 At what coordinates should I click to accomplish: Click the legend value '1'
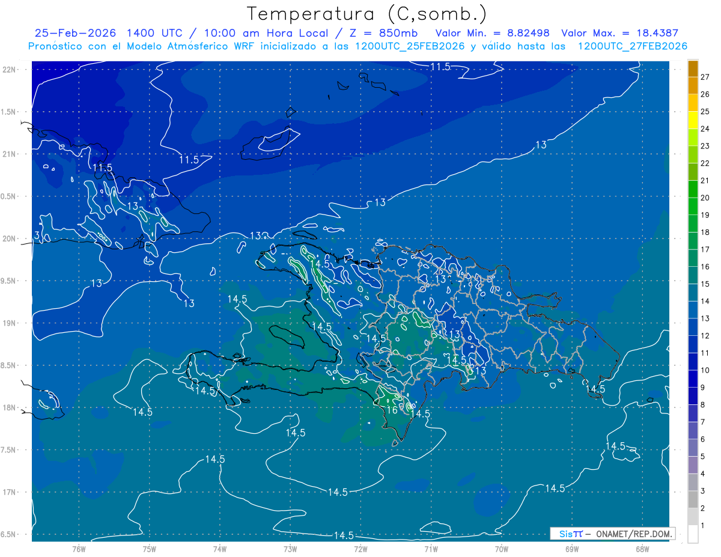[703, 526]
